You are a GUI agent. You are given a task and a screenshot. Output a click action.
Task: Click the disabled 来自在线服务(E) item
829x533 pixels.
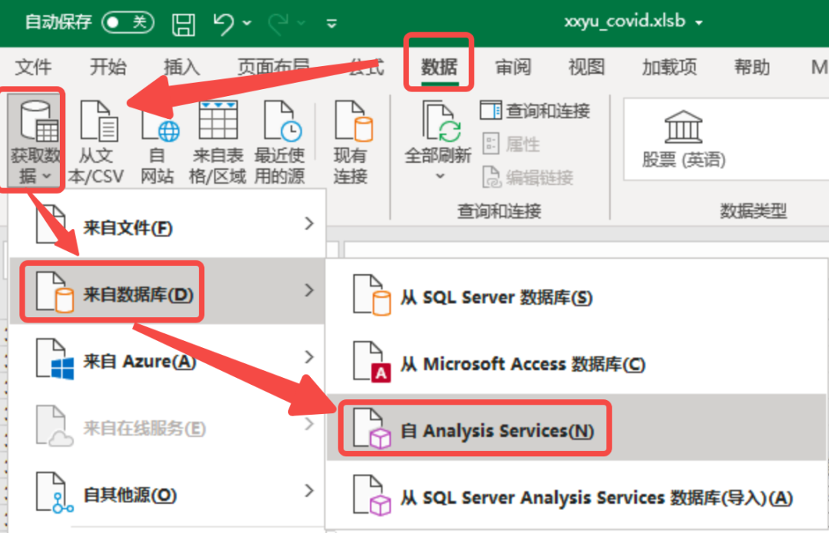tap(167, 425)
